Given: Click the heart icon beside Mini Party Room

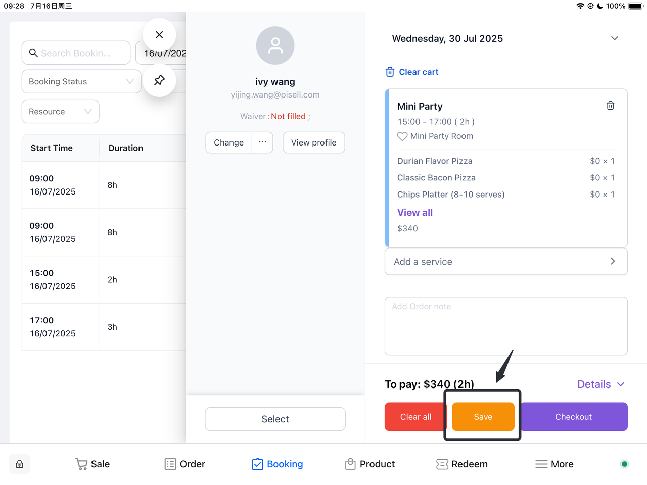Looking at the screenshot, I should point(402,136).
